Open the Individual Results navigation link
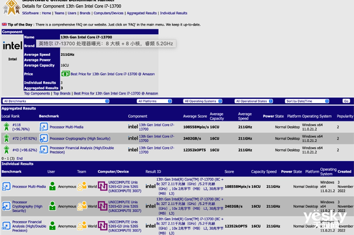 click(173, 13)
